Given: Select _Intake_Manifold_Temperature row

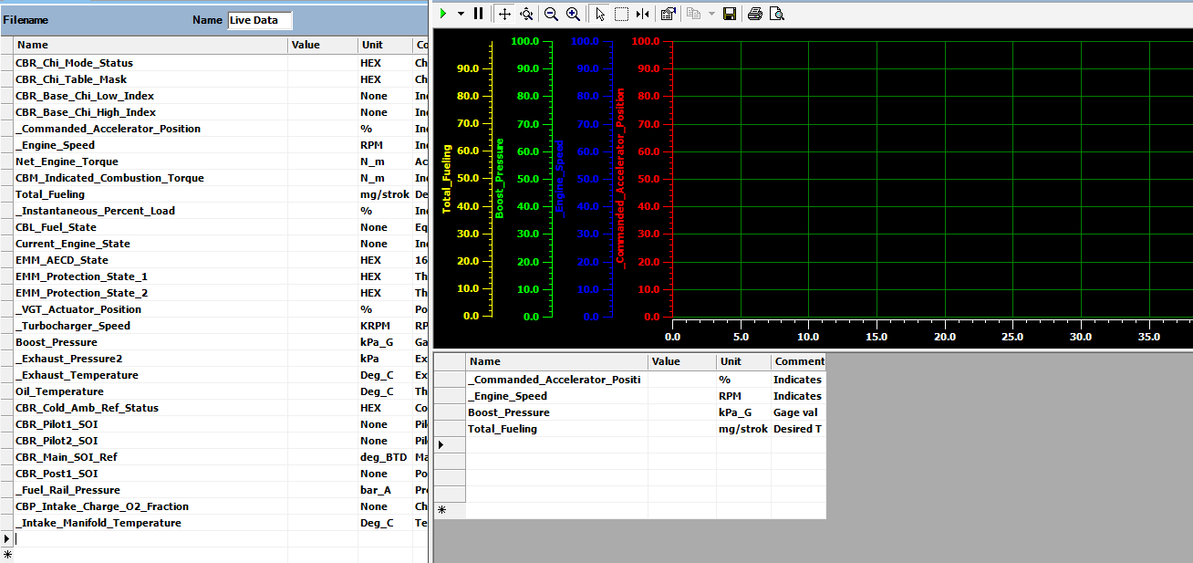Looking at the screenshot, I should (98, 523).
